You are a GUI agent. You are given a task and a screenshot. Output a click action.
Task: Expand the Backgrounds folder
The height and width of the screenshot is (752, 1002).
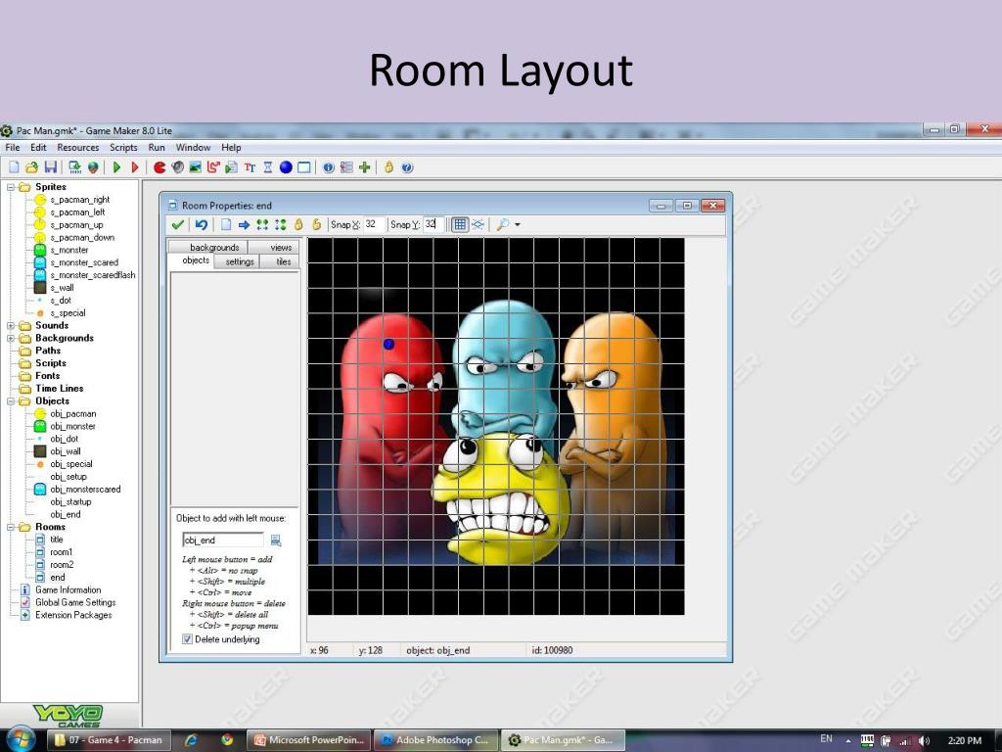pos(11,338)
